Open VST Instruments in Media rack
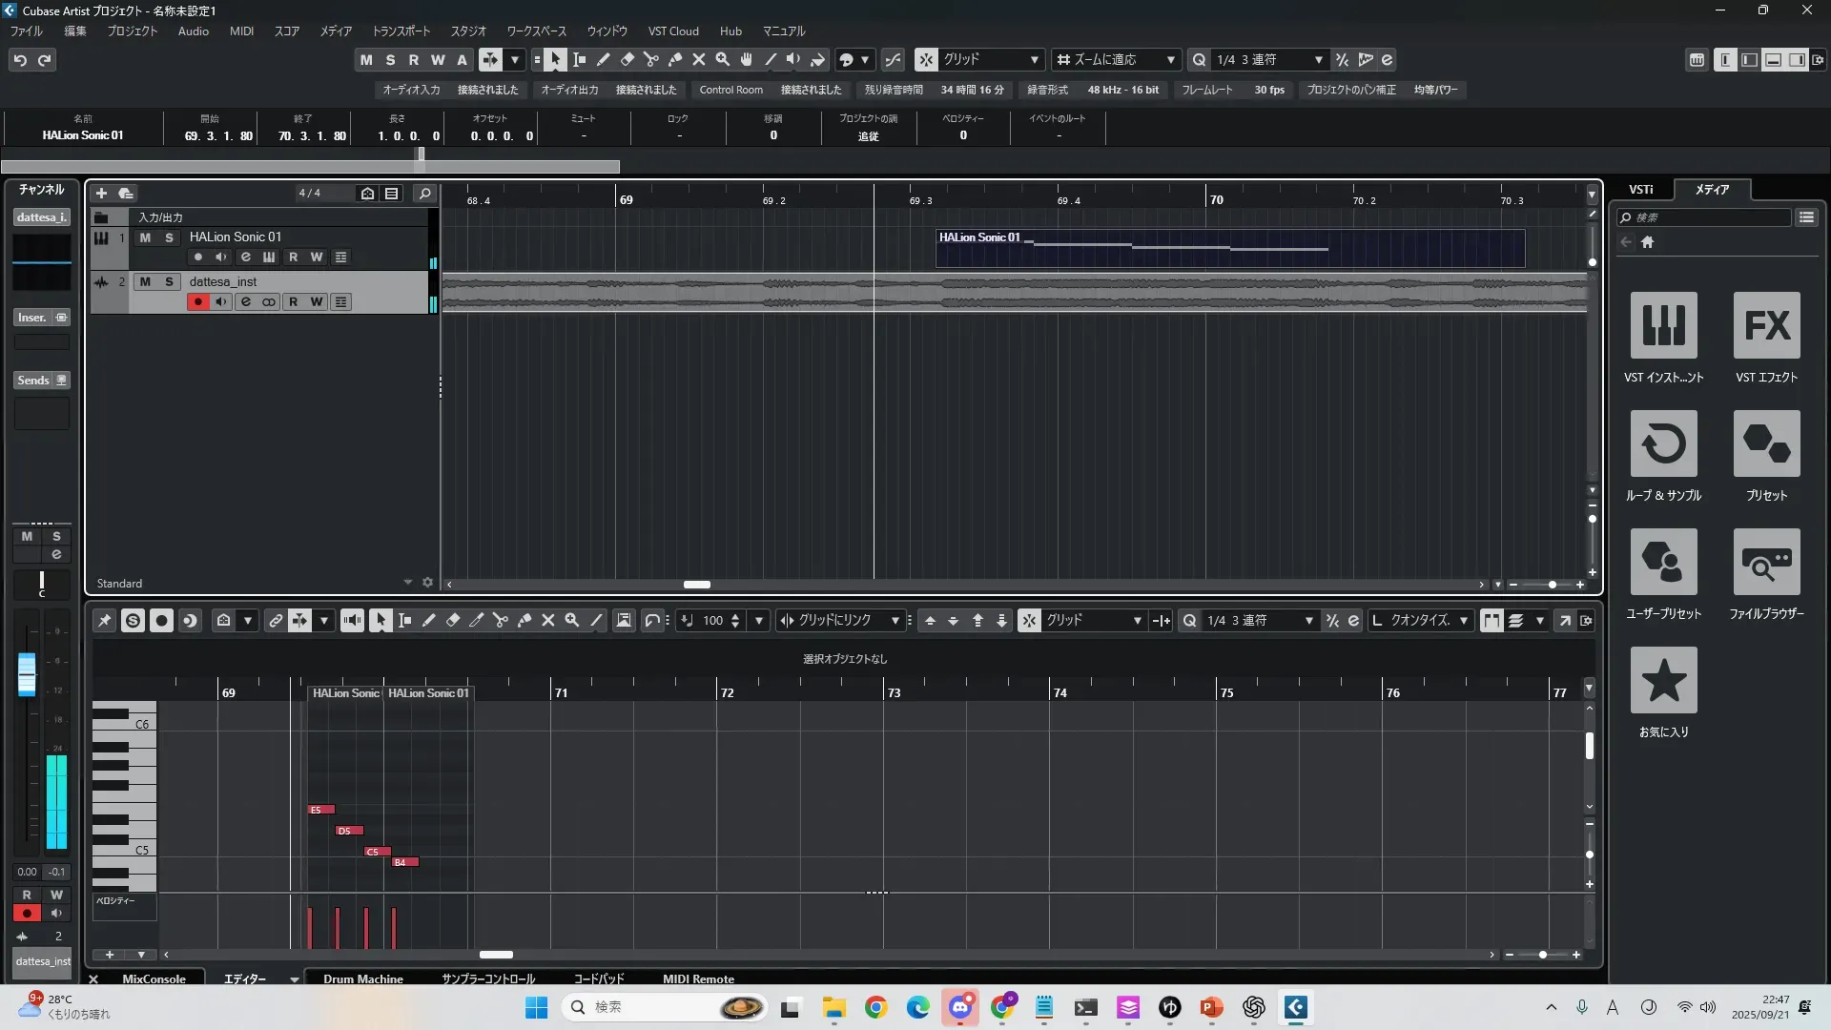The image size is (1831, 1030). [1663, 325]
